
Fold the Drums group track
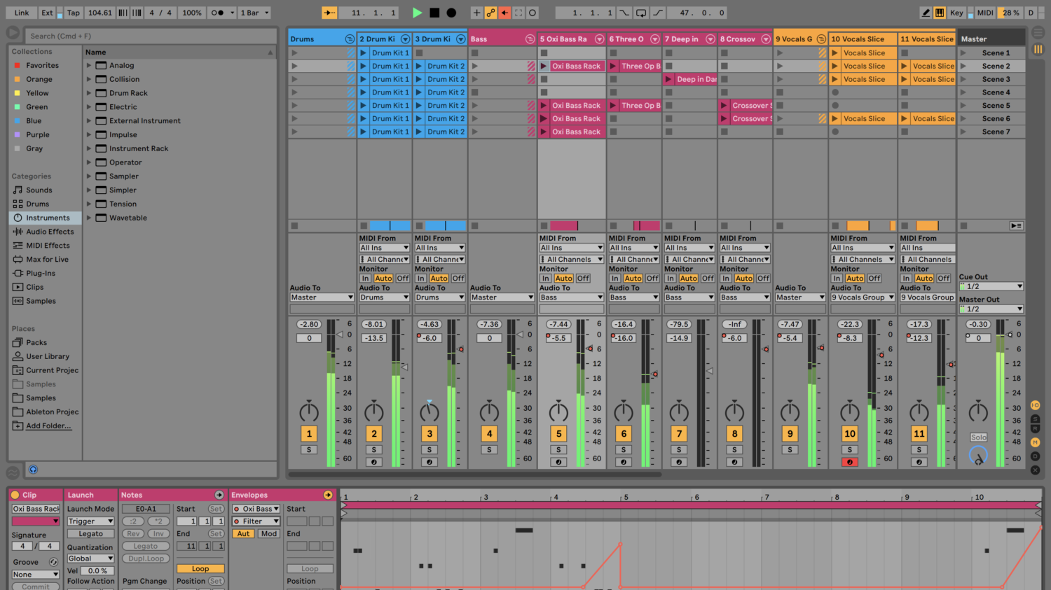pyautogui.click(x=350, y=39)
